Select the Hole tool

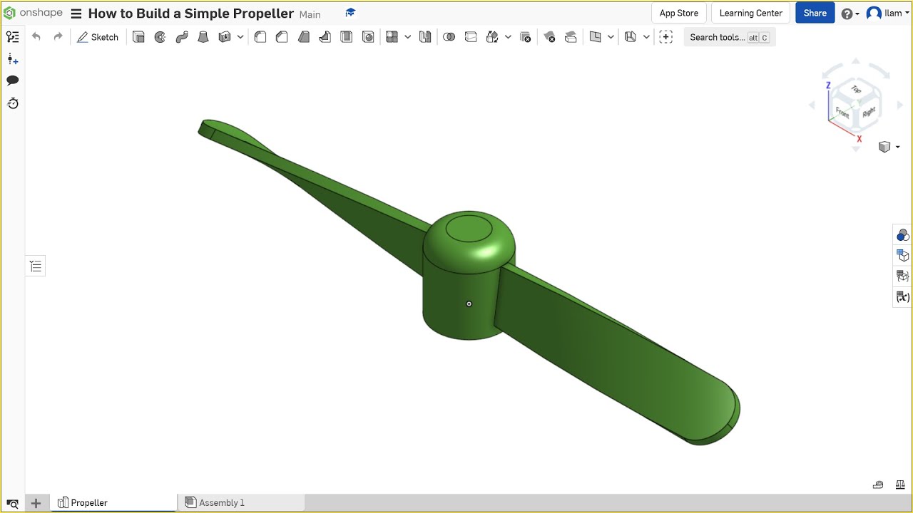click(x=368, y=37)
